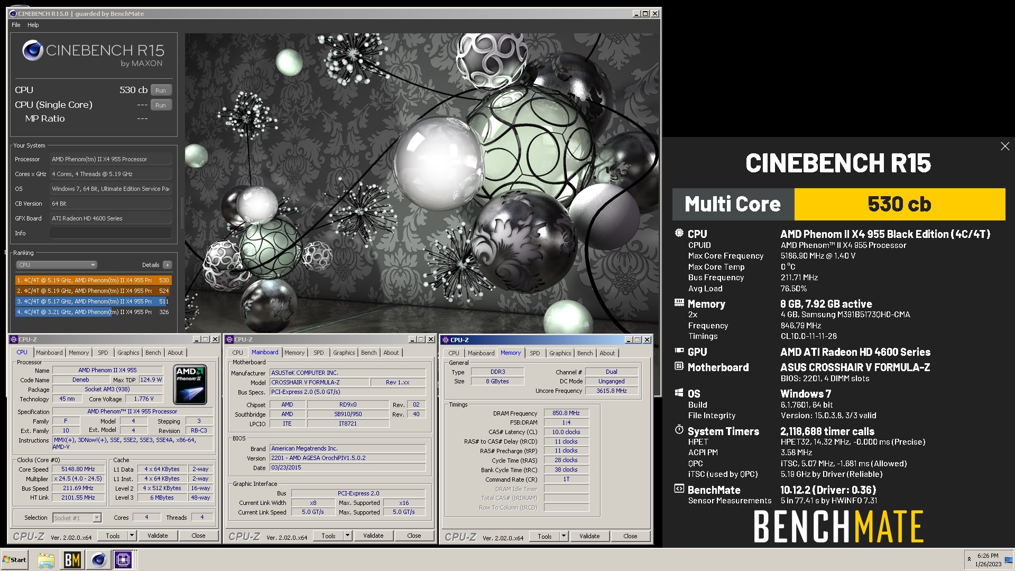The height and width of the screenshot is (571, 1015).
Task: Open SPD tab in first CPU-Z window
Action: [x=103, y=353]
